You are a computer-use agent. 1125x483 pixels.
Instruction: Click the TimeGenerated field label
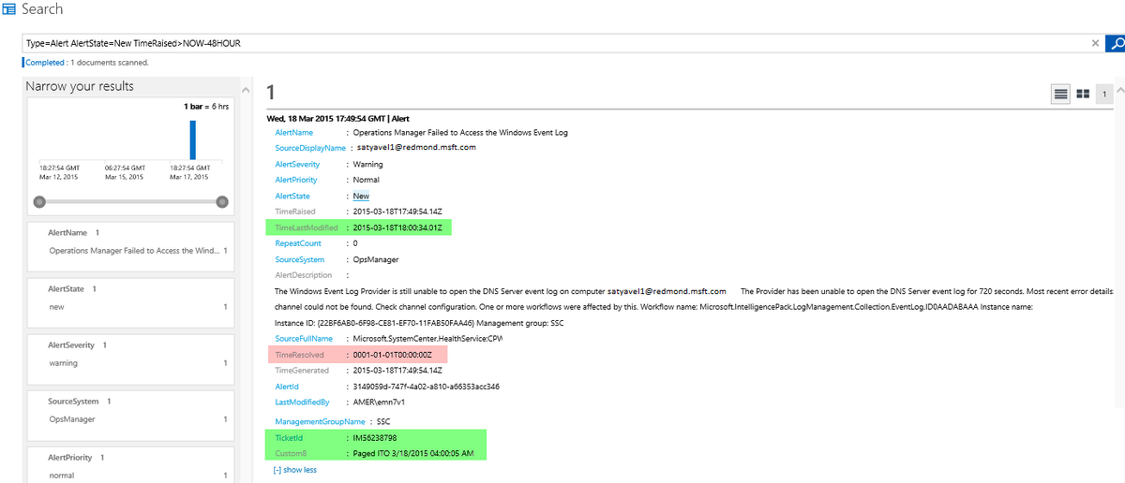coord(302,370)
